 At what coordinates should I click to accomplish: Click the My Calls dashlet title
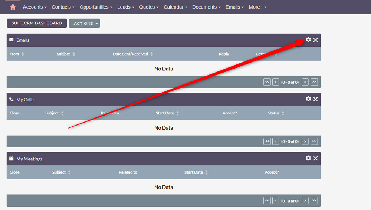pos(25,100)
